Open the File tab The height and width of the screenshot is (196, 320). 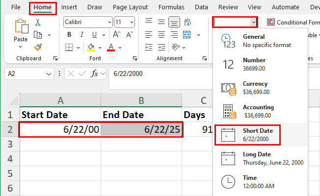(x=16, y=7)
